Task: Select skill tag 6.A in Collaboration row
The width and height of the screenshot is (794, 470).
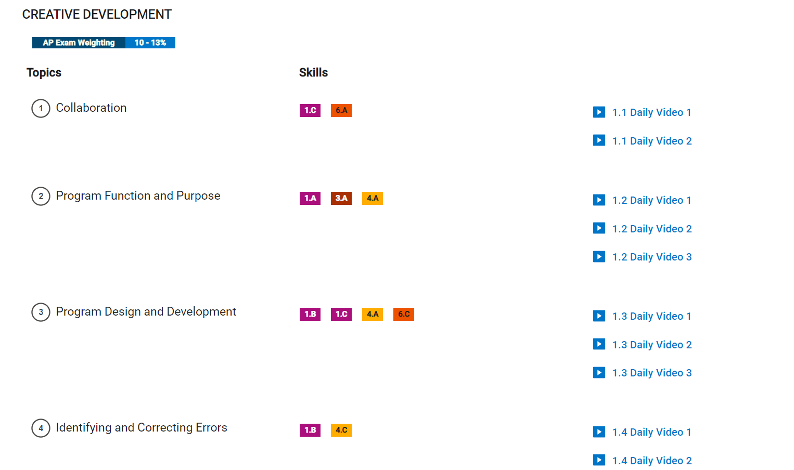Action: (341, 110)
